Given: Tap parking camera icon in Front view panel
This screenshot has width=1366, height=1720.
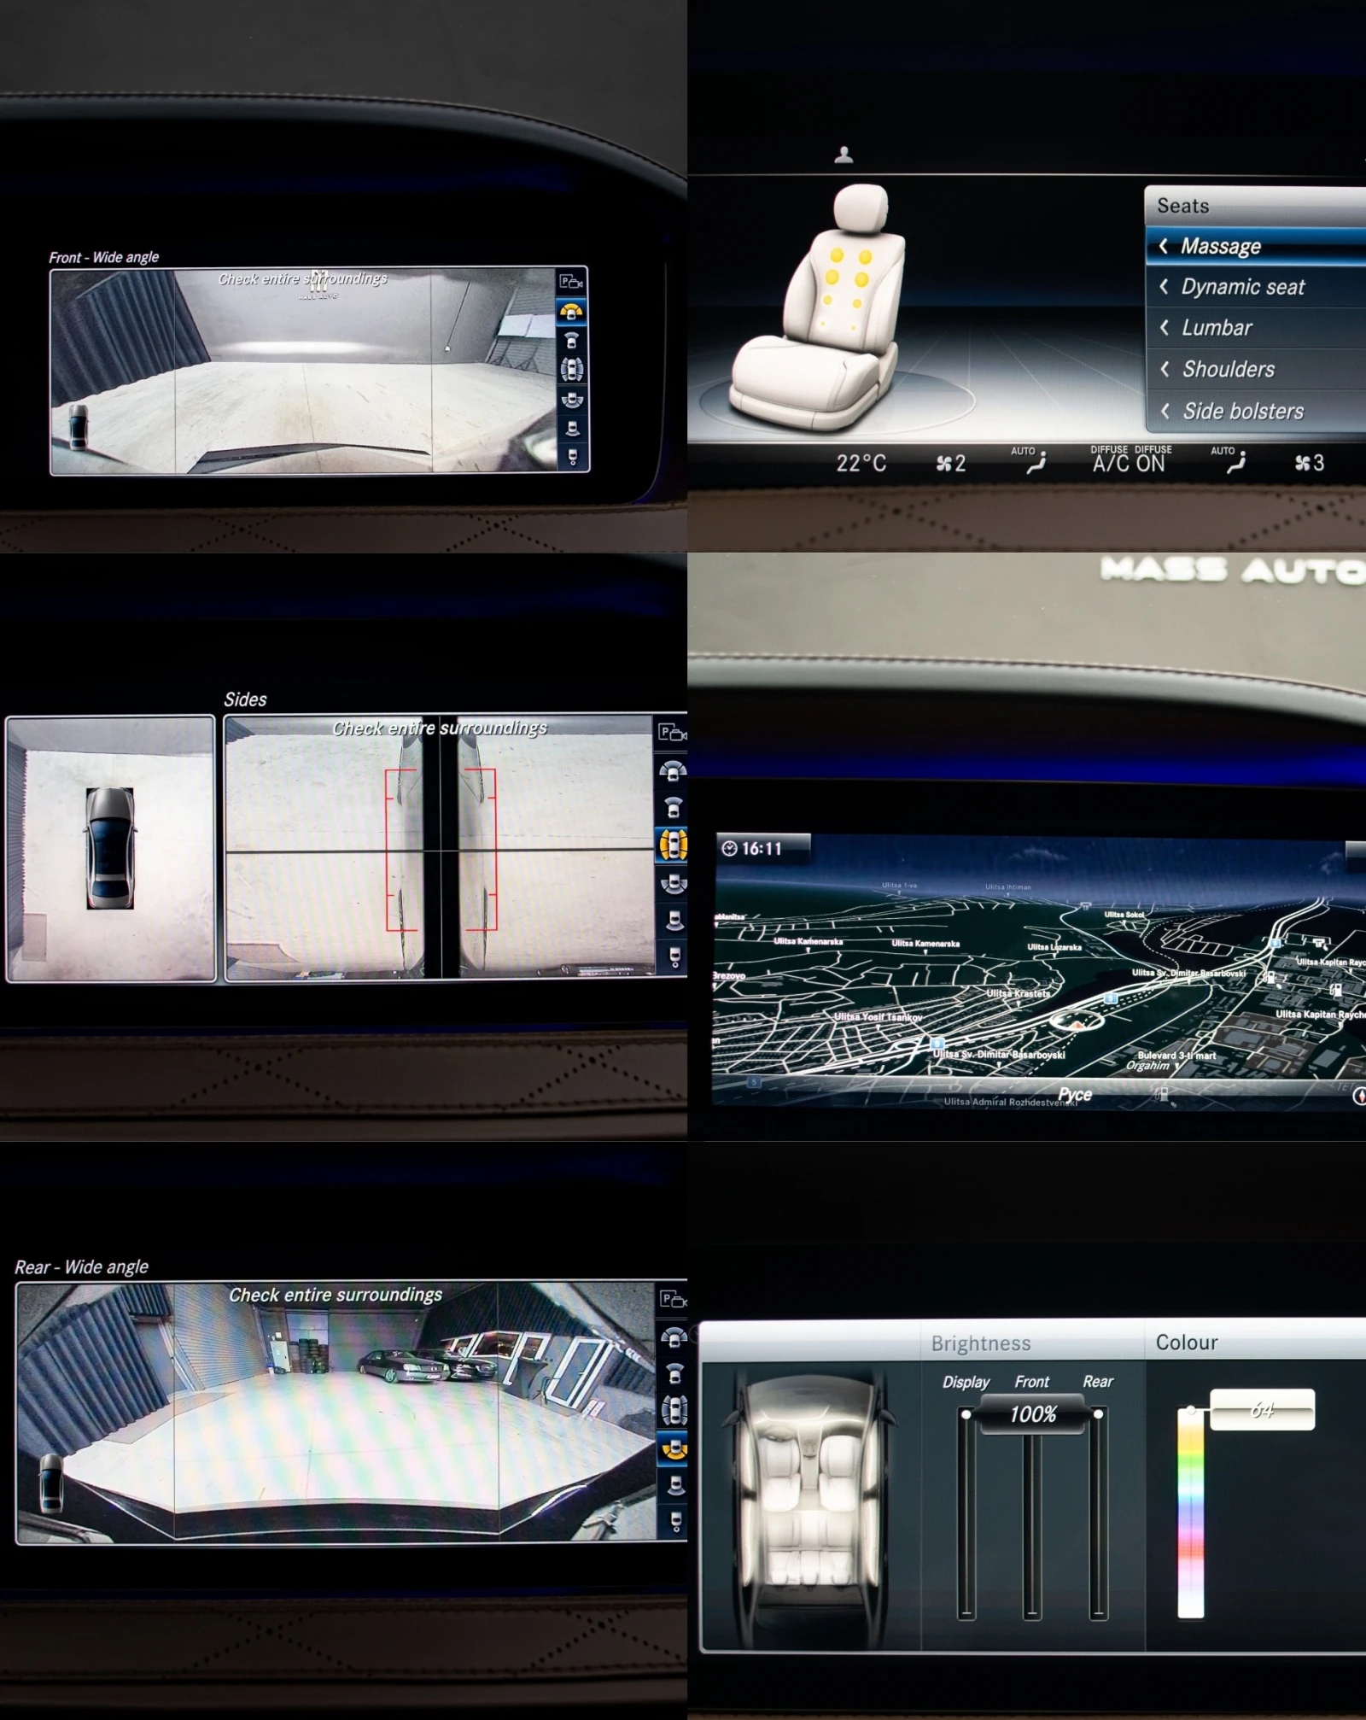Looking at the screenshot, I should click(x=570, y=282).
